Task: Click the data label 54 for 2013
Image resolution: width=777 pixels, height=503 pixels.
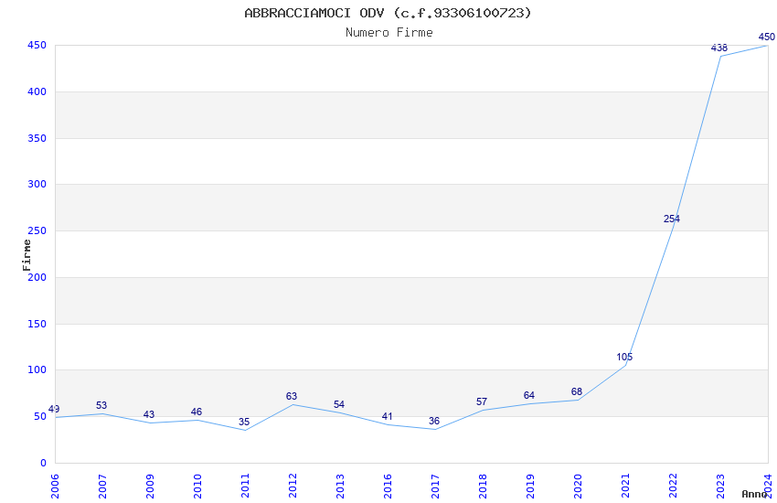Action: [x=339, y=405]
